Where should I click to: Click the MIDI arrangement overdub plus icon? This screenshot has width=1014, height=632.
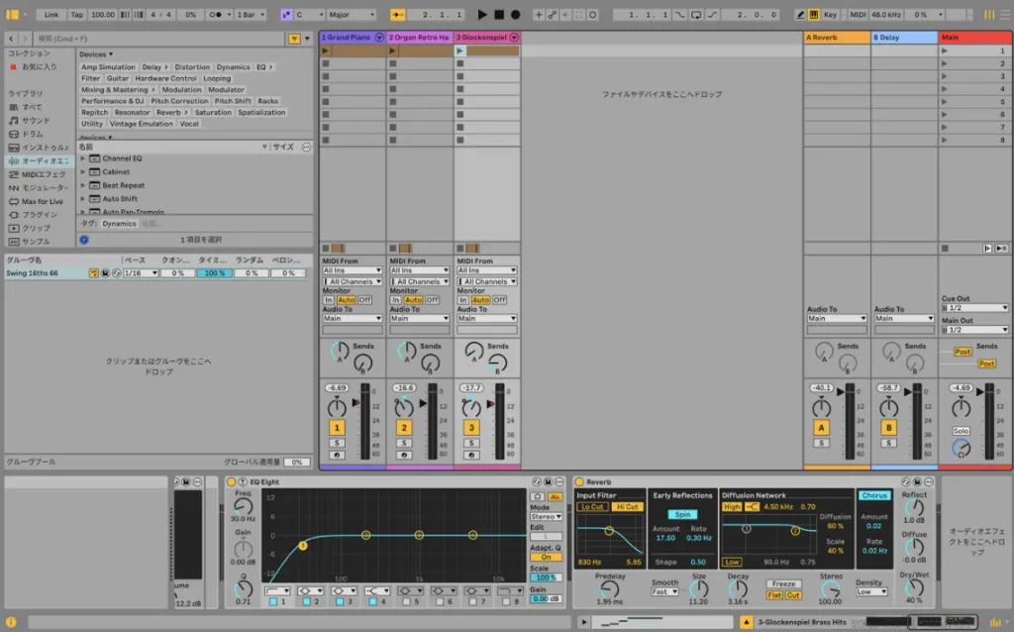pyautogui.click(x=538, y=14)
